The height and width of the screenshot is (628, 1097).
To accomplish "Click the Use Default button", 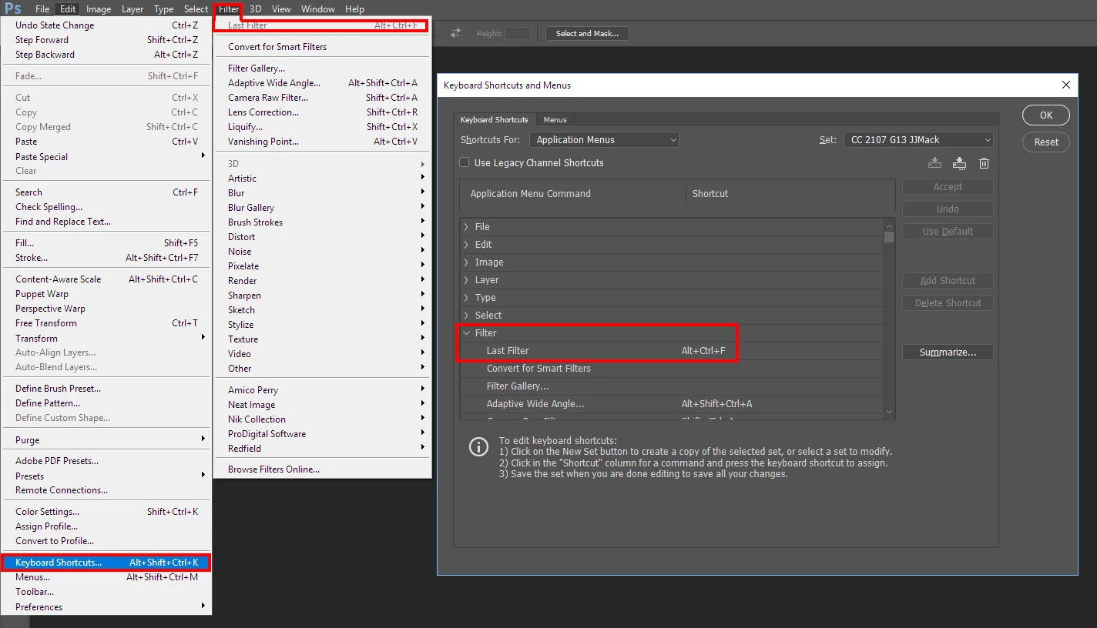I will [948, 232].
